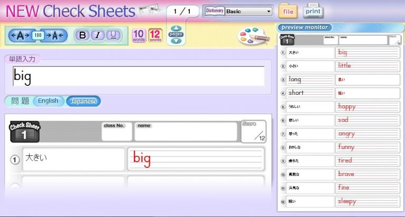Switch question language to English
The image size is (405, 217).
(x=48, y=101)
